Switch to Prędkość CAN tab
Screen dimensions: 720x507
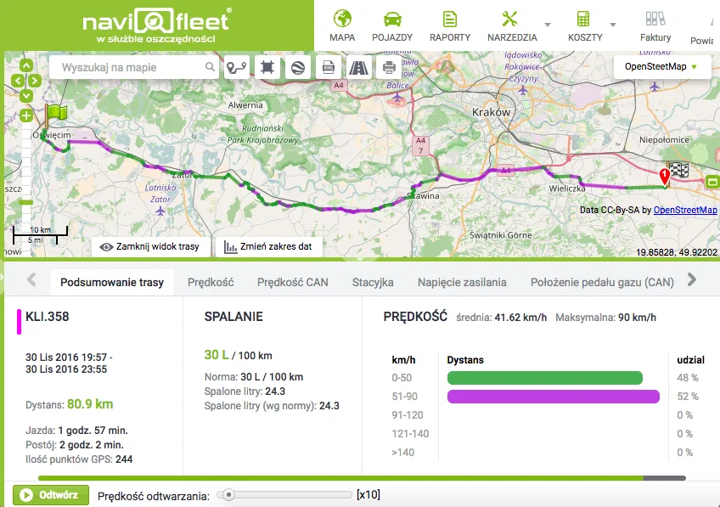[292, 282]
